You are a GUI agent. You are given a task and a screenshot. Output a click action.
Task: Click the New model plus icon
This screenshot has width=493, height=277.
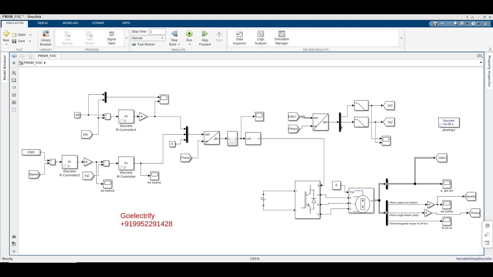[6, 33]
